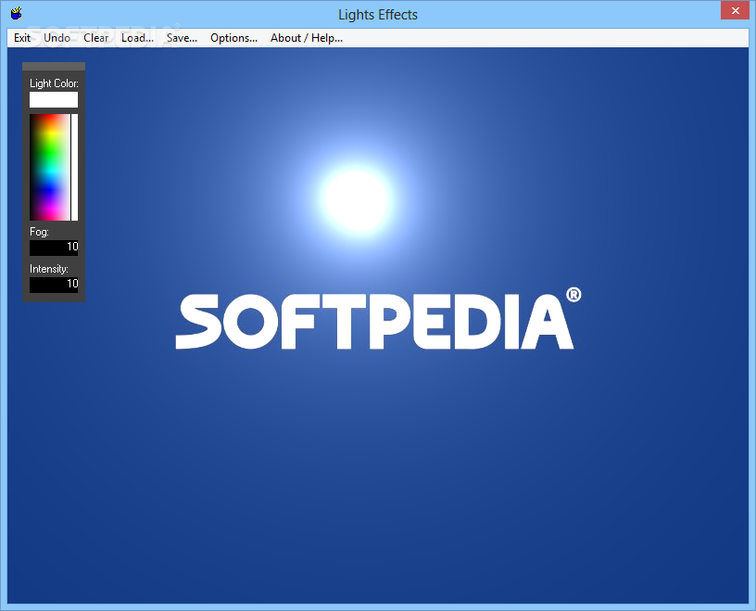756x611 pixels.
Task: Clear the canvas using Clear menu
Action: point(96,38)
